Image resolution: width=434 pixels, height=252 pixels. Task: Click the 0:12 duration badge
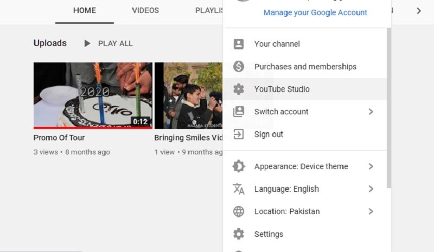pyautogui.click(x=141, y=121)
